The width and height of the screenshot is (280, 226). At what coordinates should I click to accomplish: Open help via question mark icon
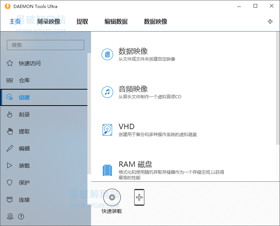(x=21, y=217)
